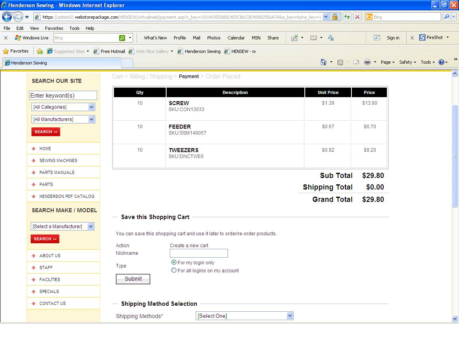Click the RSS feeds icon
Viewport: 459px width, 344px height.
[340, 62]
